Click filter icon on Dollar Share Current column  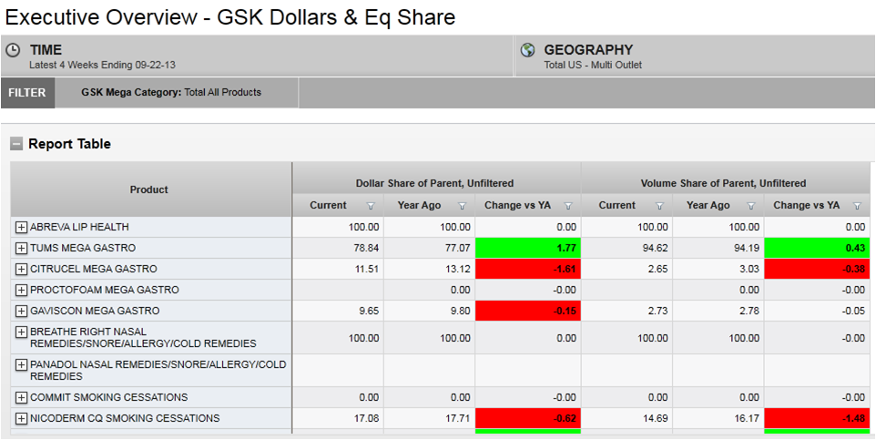371,206
